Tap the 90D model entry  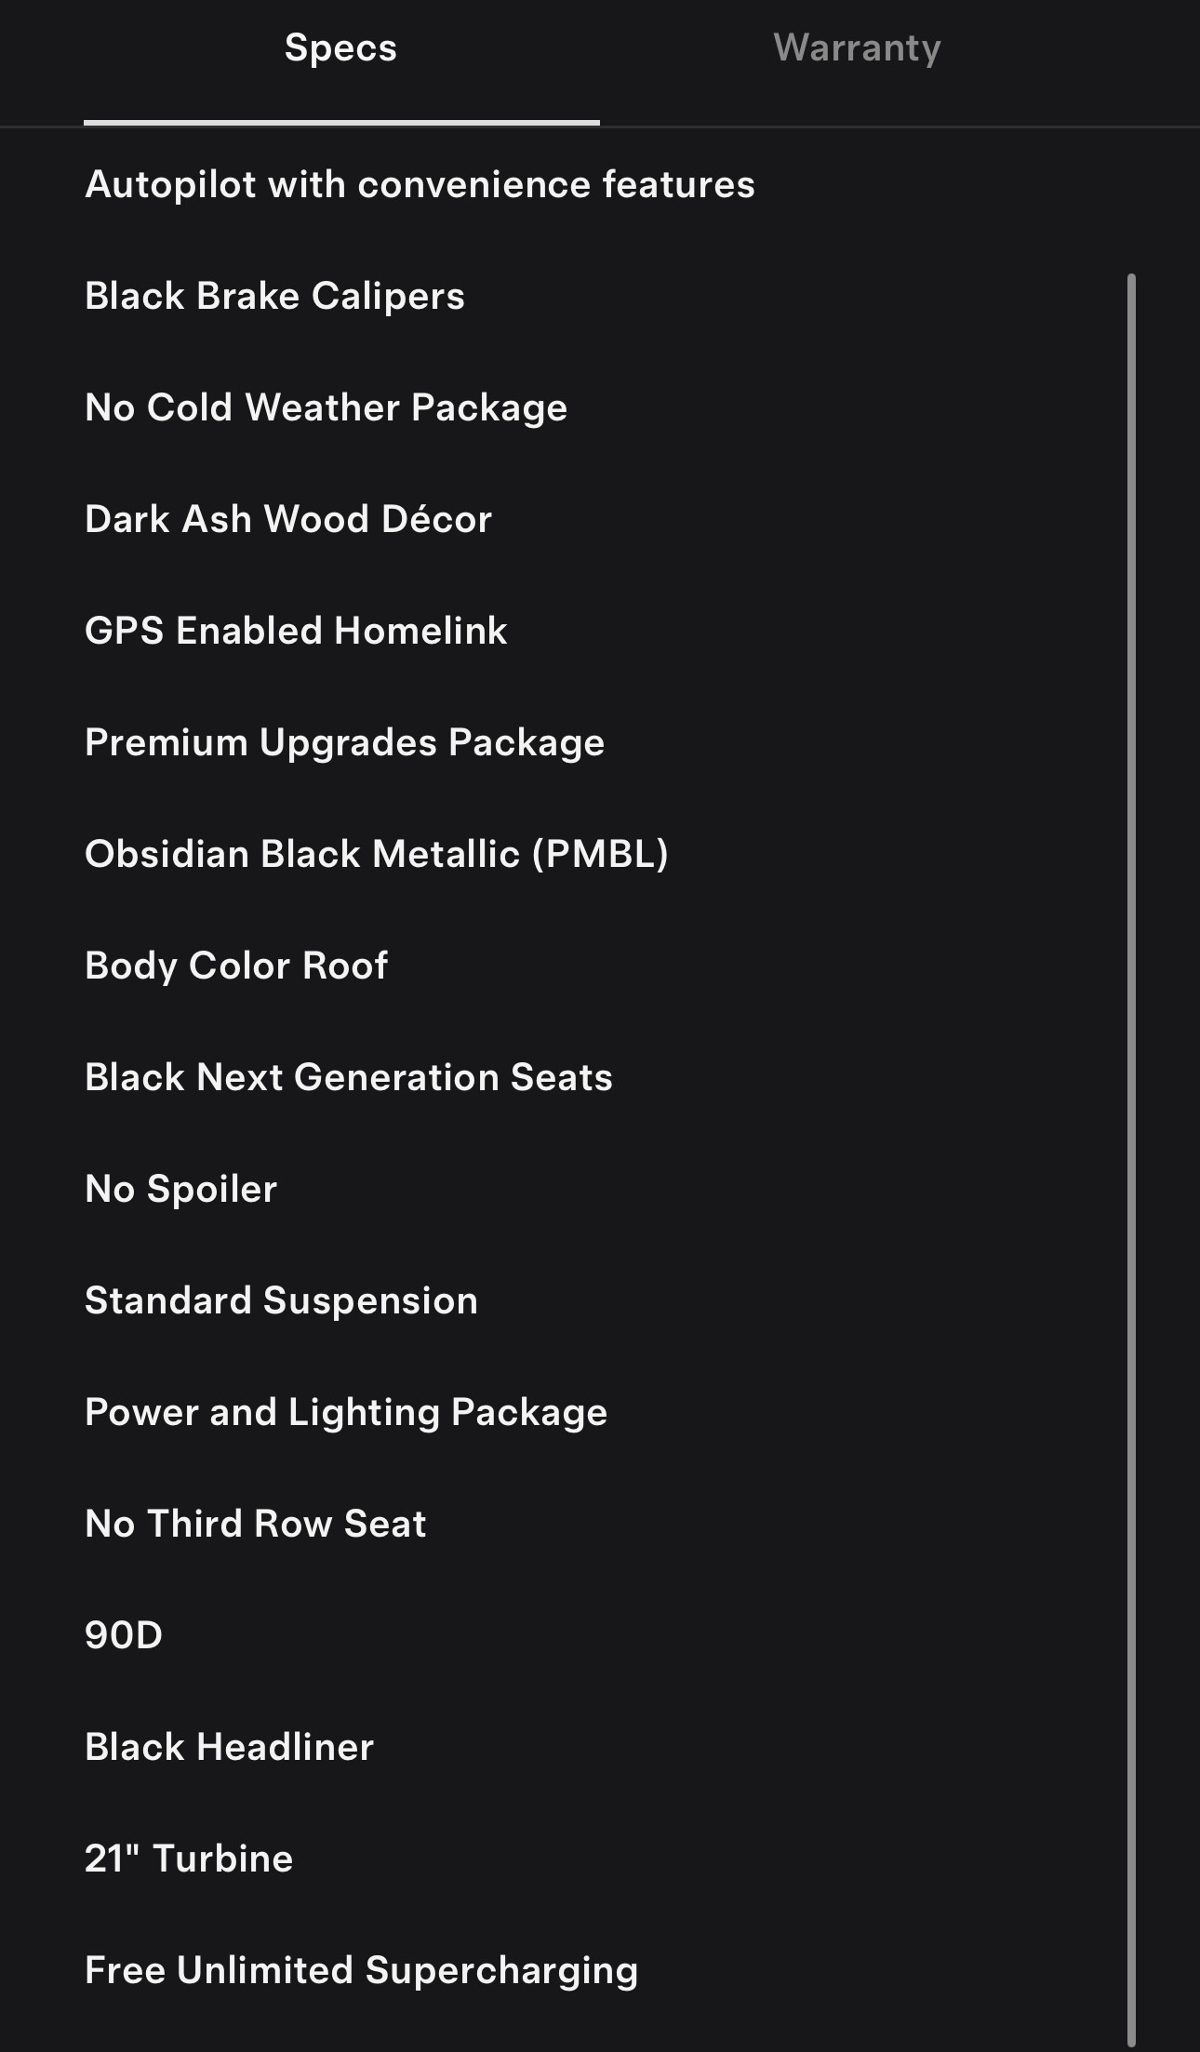(x=124, y=1635)
